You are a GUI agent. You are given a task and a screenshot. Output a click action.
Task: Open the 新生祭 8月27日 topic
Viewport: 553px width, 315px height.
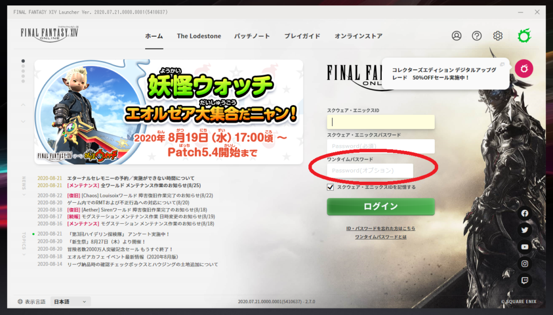(x=106, y=242)
